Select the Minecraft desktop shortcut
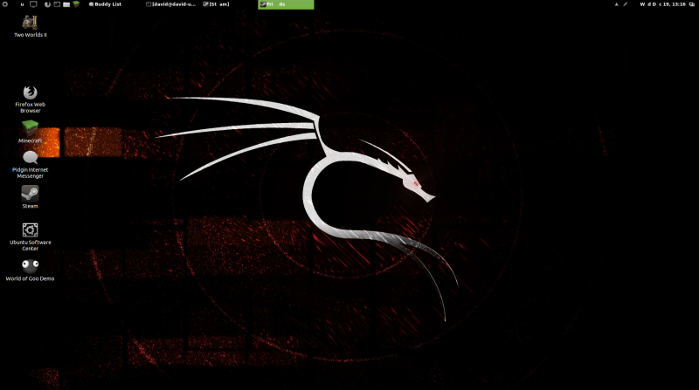 click(30, 132)
